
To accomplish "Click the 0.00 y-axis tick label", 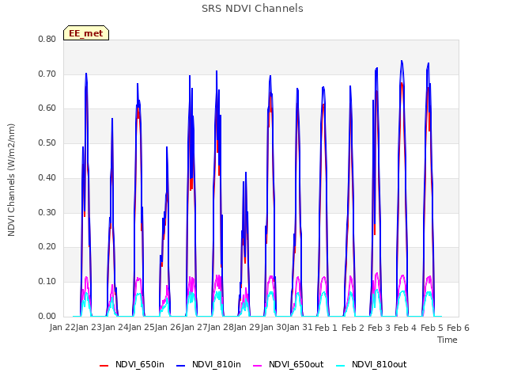I will (47, 316).
